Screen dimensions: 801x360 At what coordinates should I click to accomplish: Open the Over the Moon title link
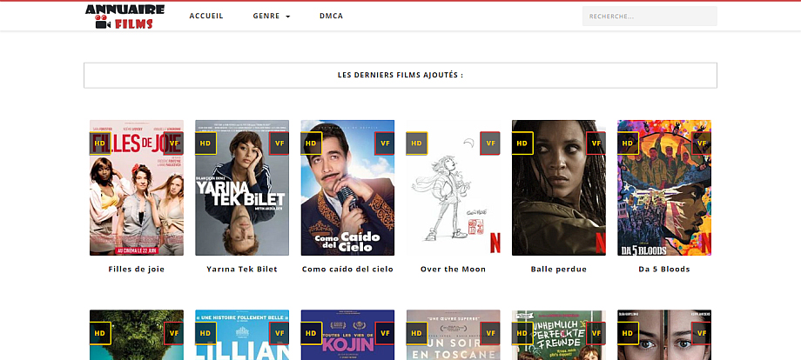453,270
